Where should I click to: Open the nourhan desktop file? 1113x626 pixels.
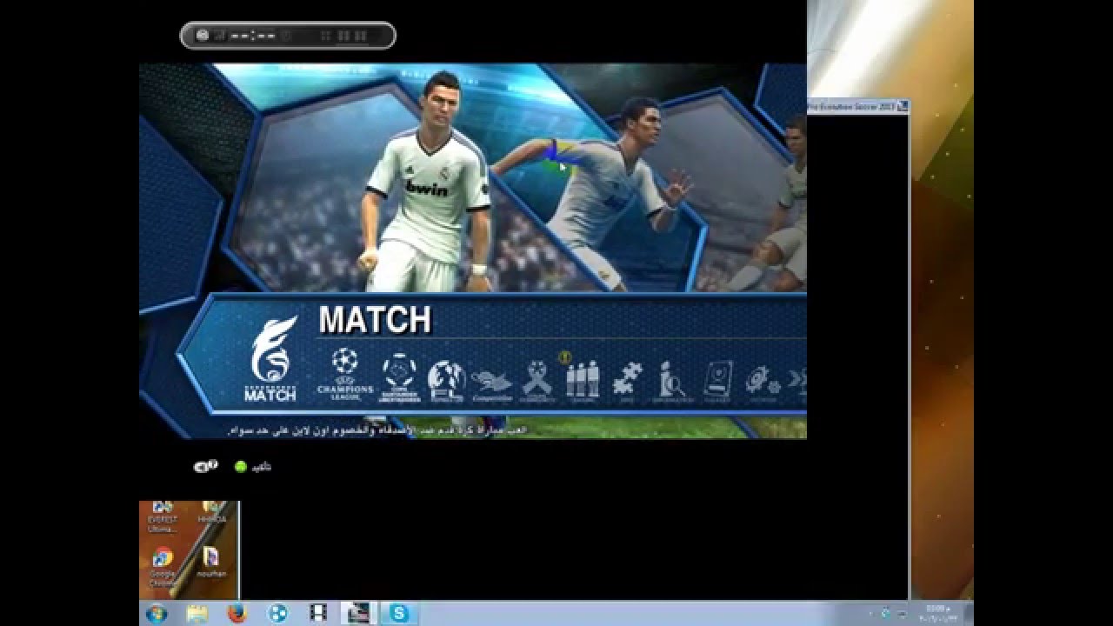211,562
